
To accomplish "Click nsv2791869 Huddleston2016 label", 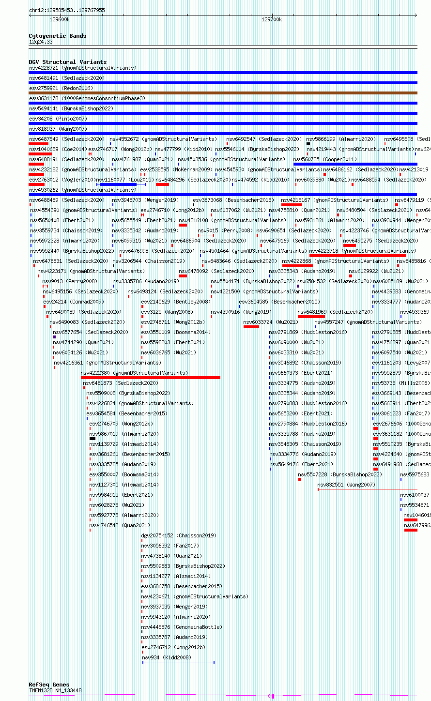I will (308, 332).
